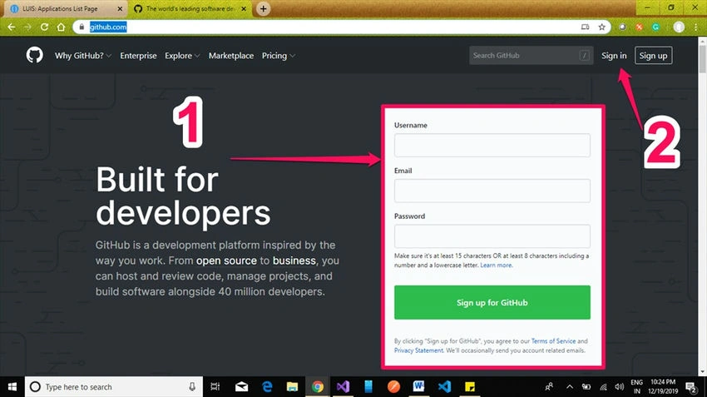This screenshot has height=397, width=707.
Task: Focus the Email input field
Action: (x=492, y=191)
